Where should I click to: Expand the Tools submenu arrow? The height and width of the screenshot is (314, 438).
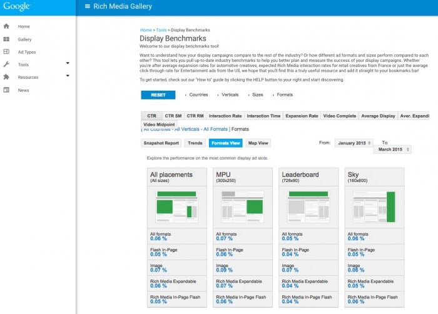(x=68, y=63)
